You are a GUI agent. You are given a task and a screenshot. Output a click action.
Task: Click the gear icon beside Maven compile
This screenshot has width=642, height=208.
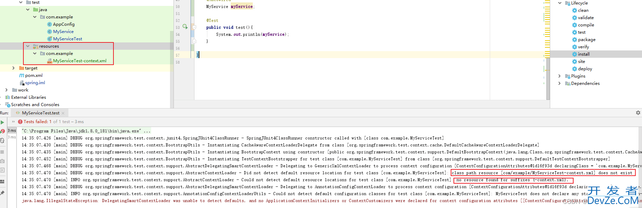point(574,25)
